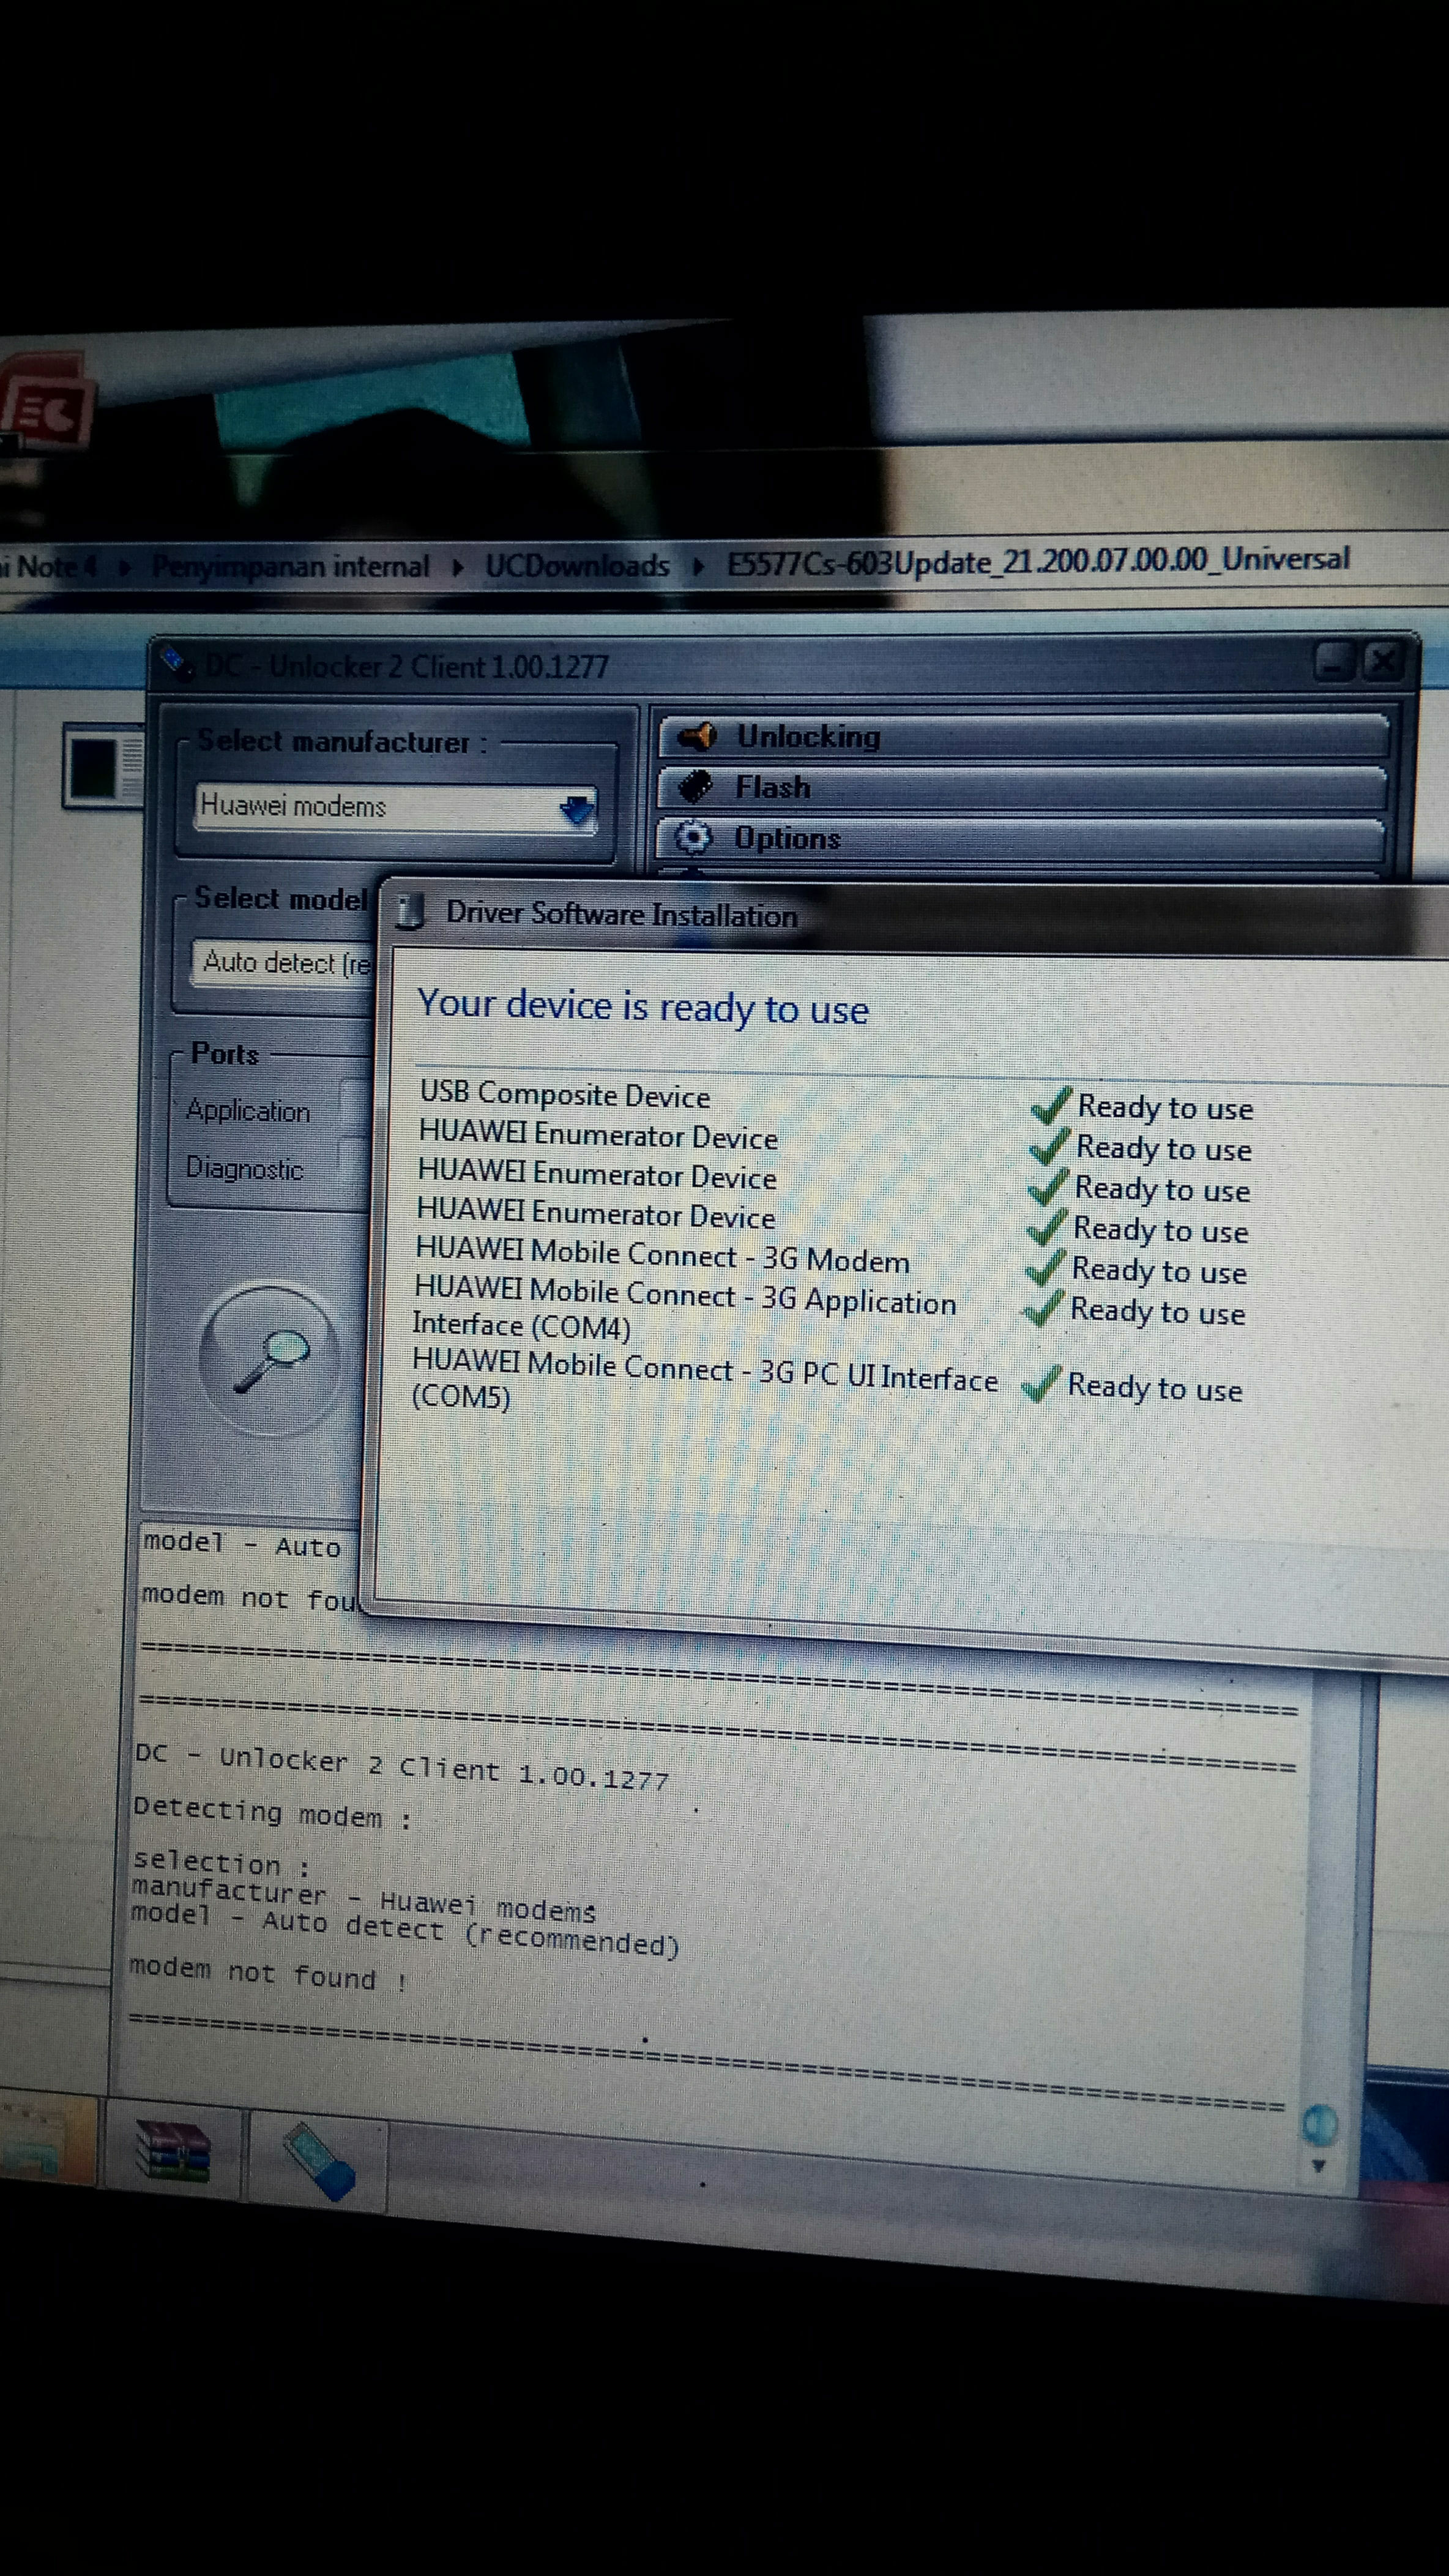Image resolution: width=1449 pixels, height=2576 pixels.
Task: Click E5577Cs-603Update folder breadcrumb
Action: coord(1037,561)
